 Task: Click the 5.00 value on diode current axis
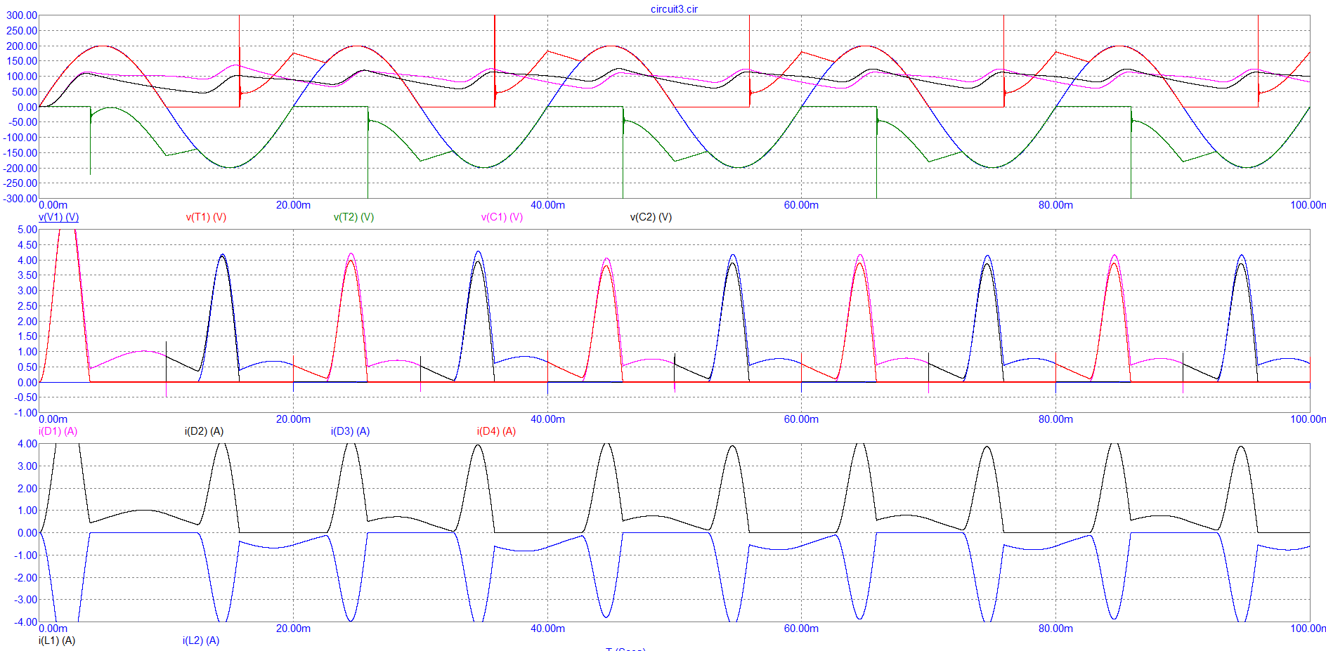coord(27,230)
